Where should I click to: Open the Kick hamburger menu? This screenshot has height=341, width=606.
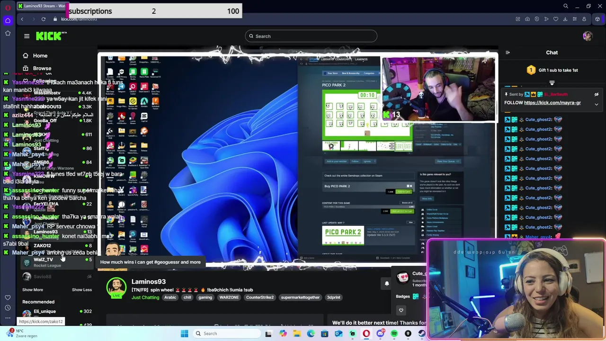coord(27,36)
